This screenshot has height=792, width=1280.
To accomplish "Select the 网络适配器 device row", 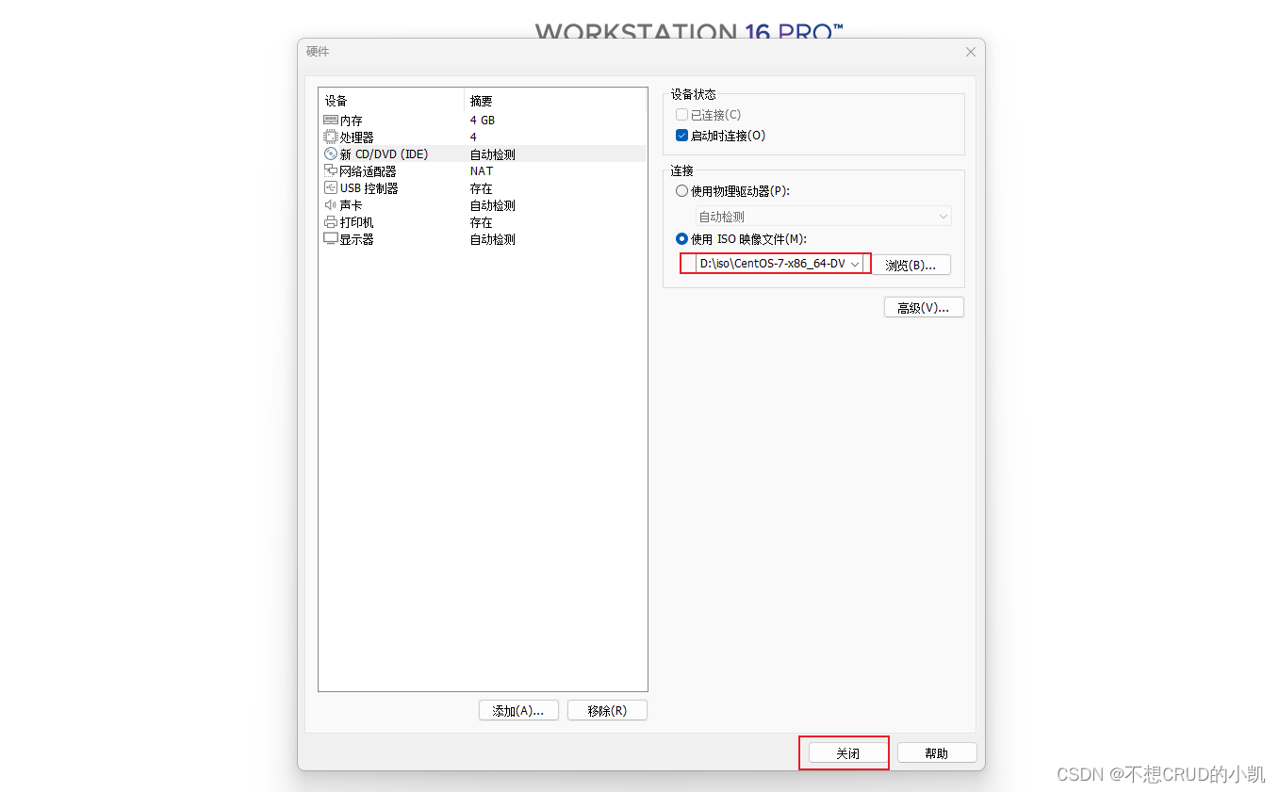I will [x=483, y=171].
